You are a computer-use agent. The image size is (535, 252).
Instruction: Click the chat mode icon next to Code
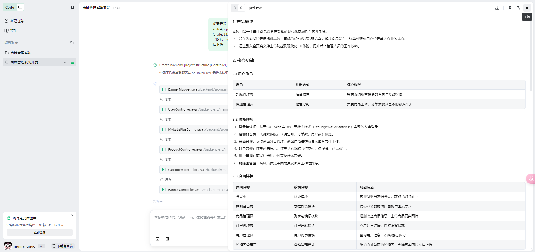click(x=20, y=7)
